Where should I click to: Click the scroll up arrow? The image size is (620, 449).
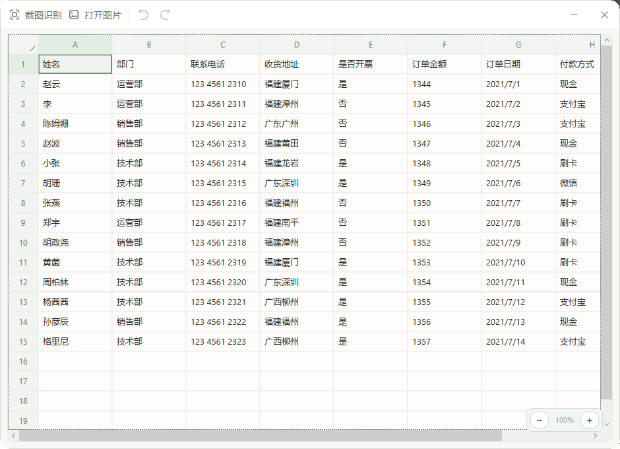[x=607, y=39]
